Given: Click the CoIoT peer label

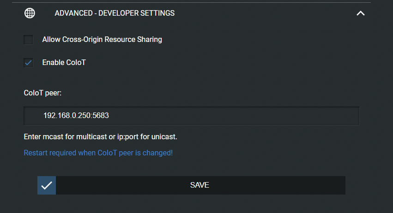Looking at the screenshot, I should 42,93.
